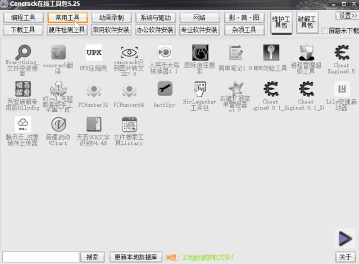Launch 人民币大写转换器1.1 icon

click(165, 52)
